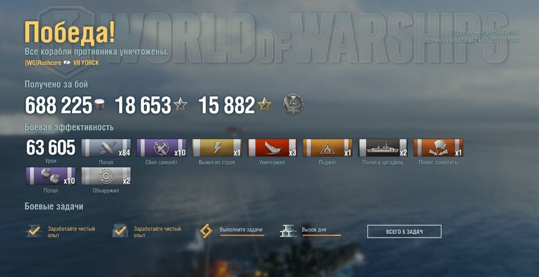Click the achievement medal icon
This screenshot has height=277, width=539.
point(293,104)
